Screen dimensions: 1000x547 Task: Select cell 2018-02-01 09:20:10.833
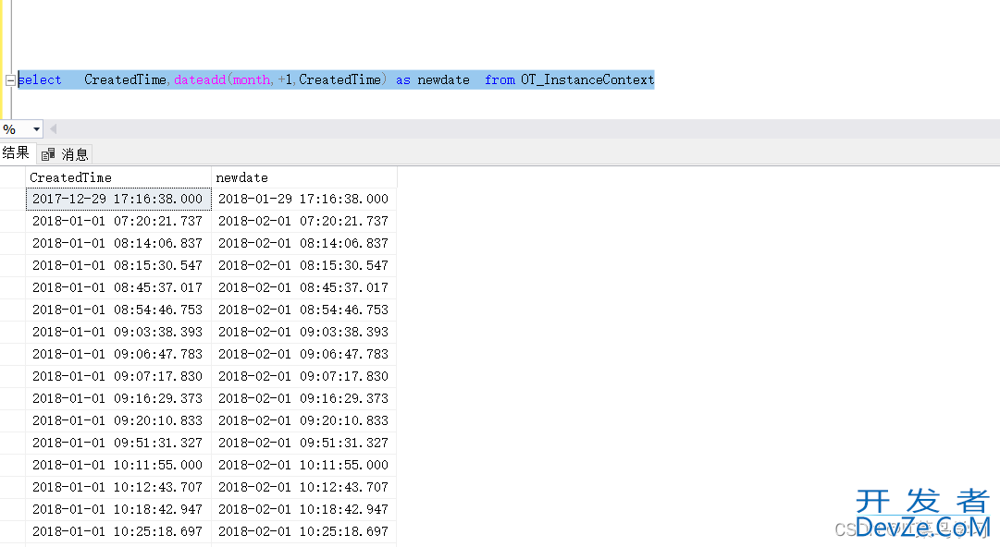tap(304, 421)
